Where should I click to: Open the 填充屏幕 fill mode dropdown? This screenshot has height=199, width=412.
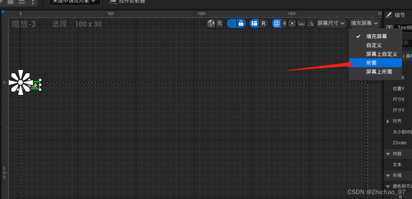pyautogui.click(x=365, y=23)
